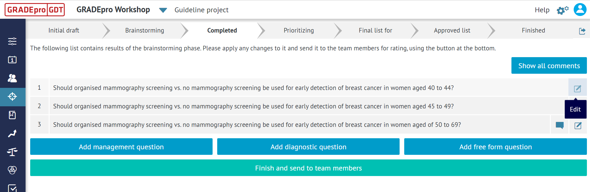Click the trending arrow dissemination icon
Screen dimensions: 590x192
(x=12, y=133)
